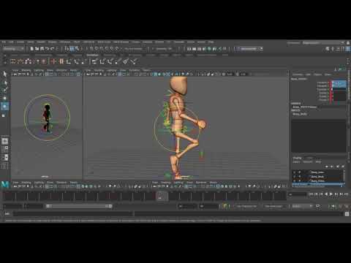351x263 pixels.
Task: Click the range slider bar below timeline
Action: 79,206
